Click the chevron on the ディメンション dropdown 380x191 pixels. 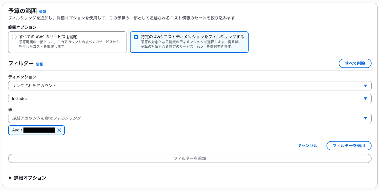pos(366,85)
